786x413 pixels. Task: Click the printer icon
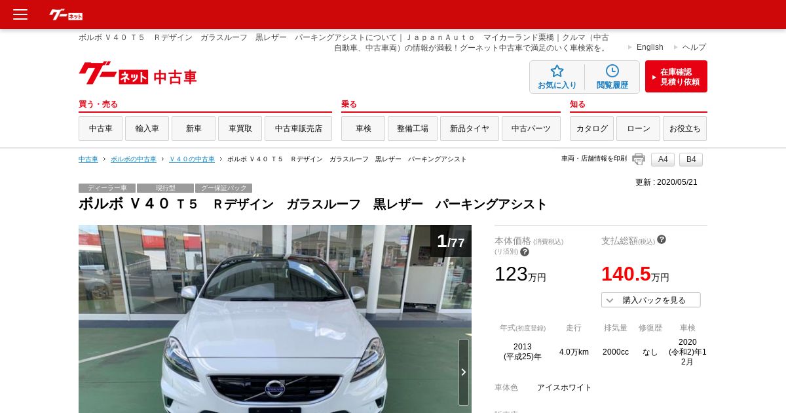[x=639, y=159]
